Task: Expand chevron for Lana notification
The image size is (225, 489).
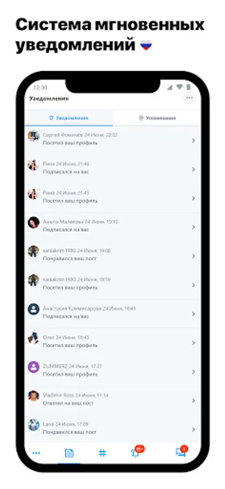Action: pos(193,430)
